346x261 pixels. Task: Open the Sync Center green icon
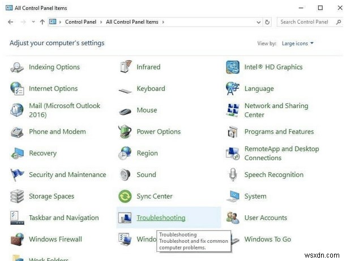coord(125,196)
